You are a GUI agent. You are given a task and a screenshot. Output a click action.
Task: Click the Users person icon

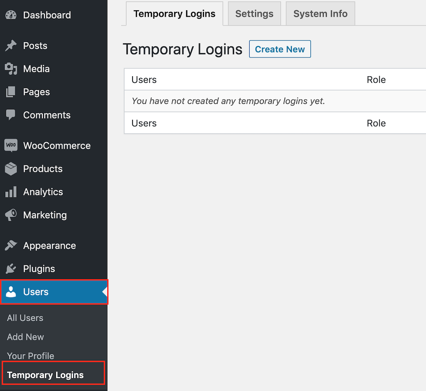point(11,292)
